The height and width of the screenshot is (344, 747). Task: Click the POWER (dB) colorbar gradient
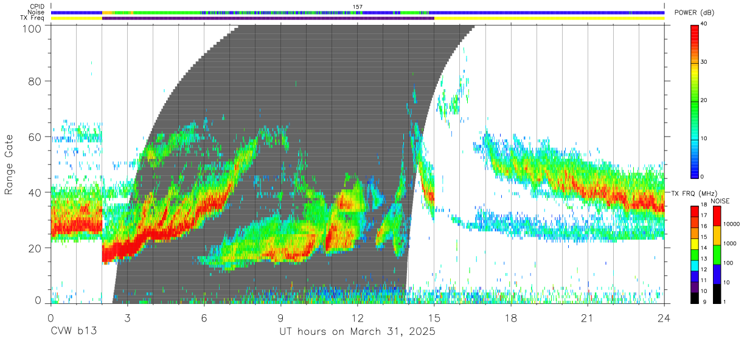coord(695,101)
